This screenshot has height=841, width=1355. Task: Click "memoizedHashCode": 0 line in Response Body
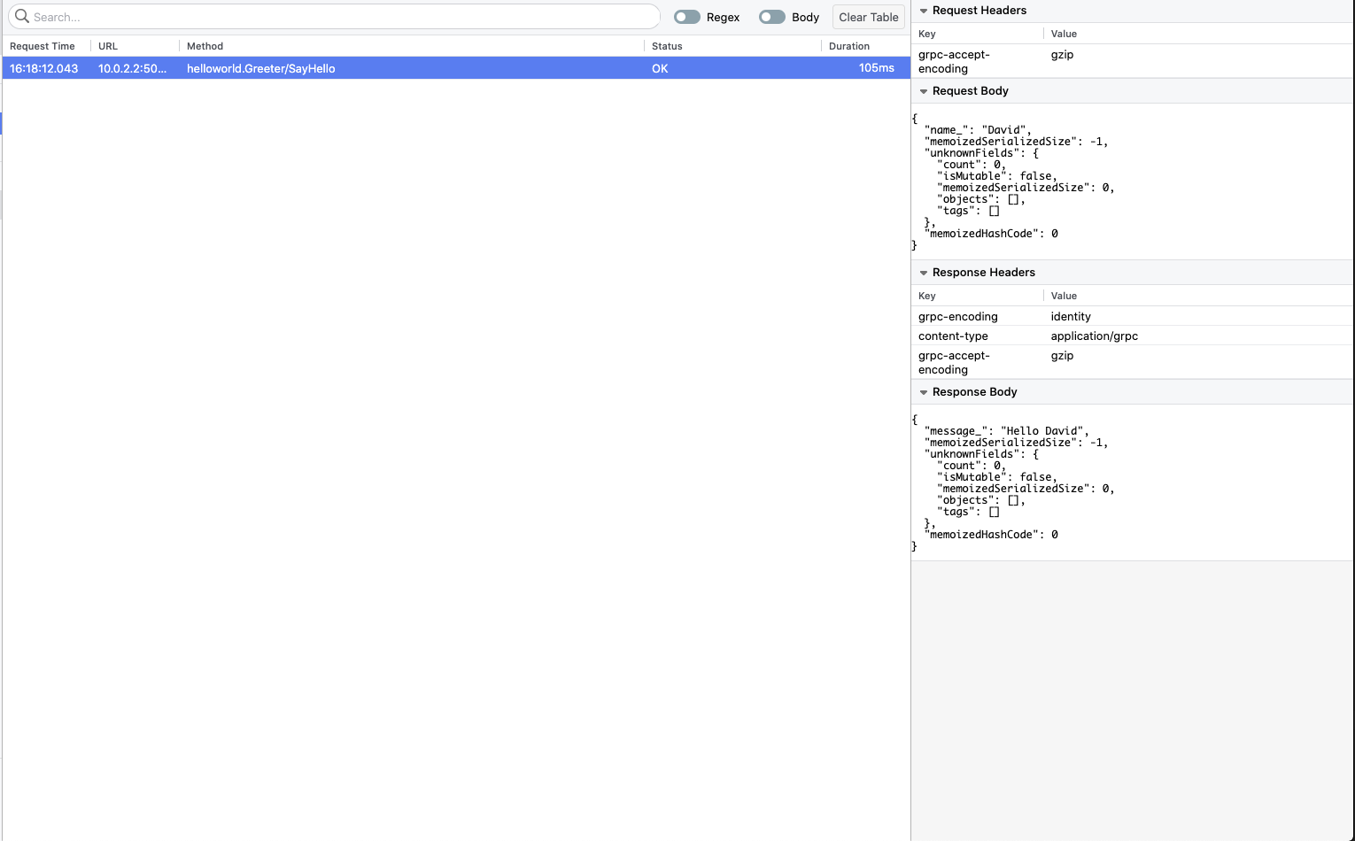coord(991,535)
